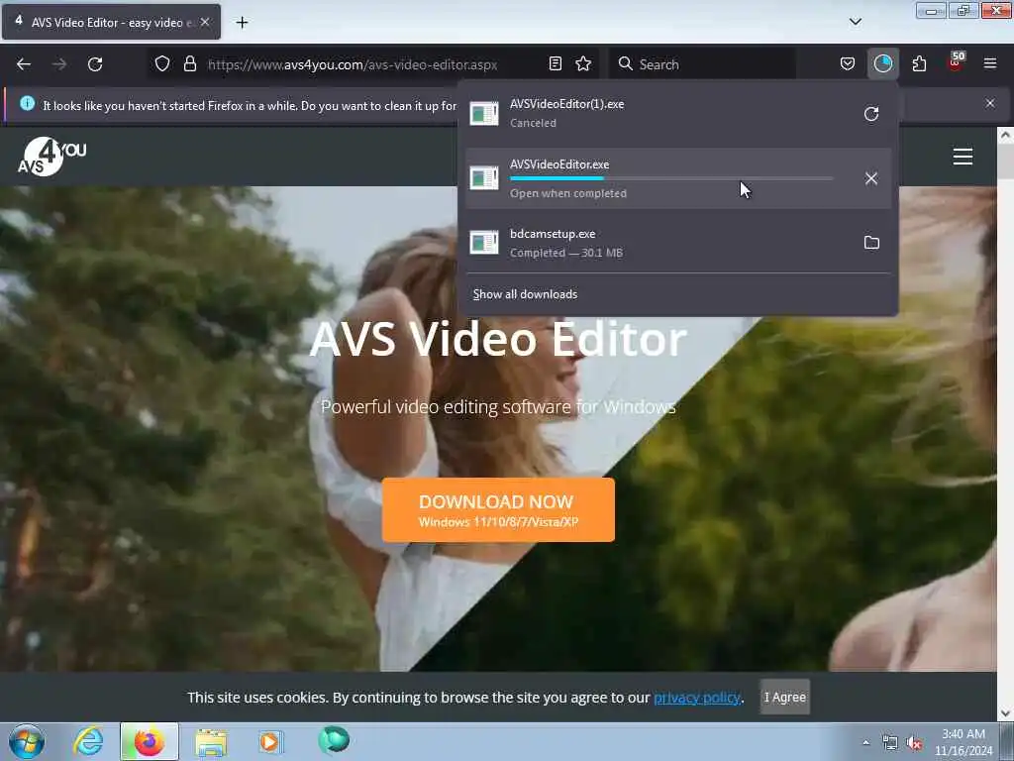The image size is (1014, 761).
Task: Open the AVSVideoEditor.exe download entry
Action: click(678, 178)
